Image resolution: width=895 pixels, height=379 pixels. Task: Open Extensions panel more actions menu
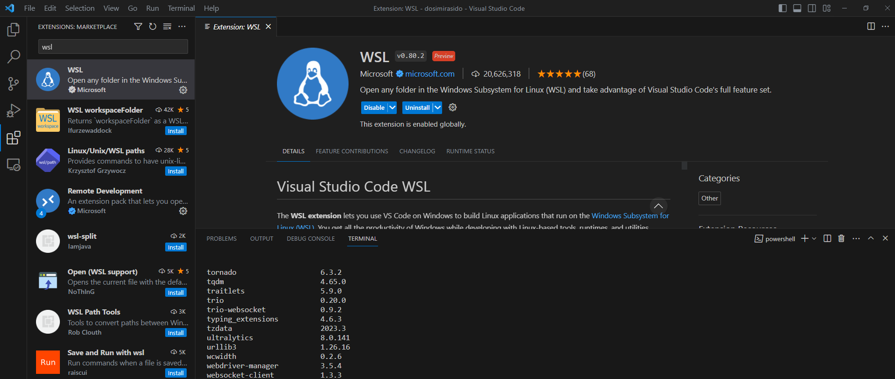[x=182, y=27]
